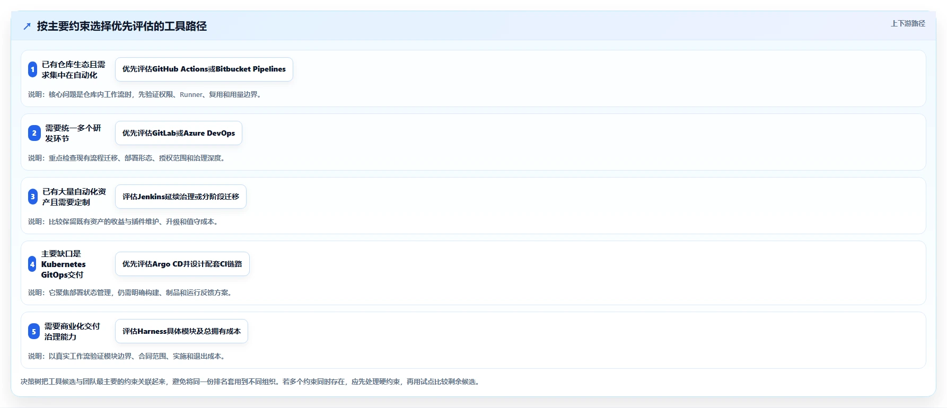Click condition text 已有仓库生态且需求集中在自动化
Viewport: 947px width, 408px height.
coord(74,69)
